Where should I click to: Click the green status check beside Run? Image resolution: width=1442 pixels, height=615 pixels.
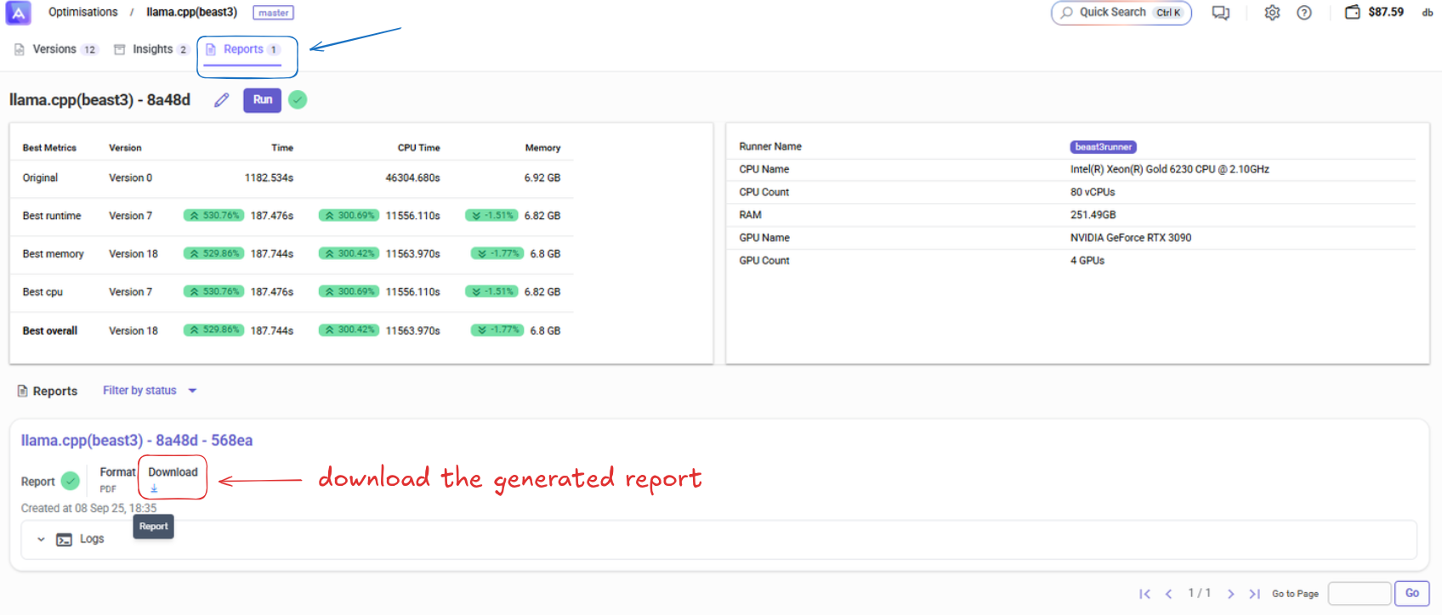[x=298, y=100]
